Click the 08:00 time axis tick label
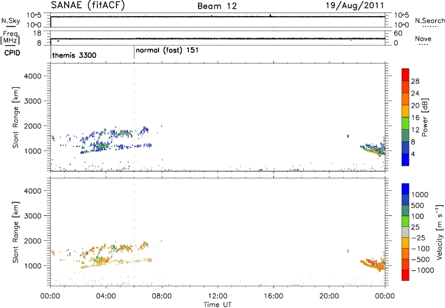The image size is (445, 308). [162, 296]
